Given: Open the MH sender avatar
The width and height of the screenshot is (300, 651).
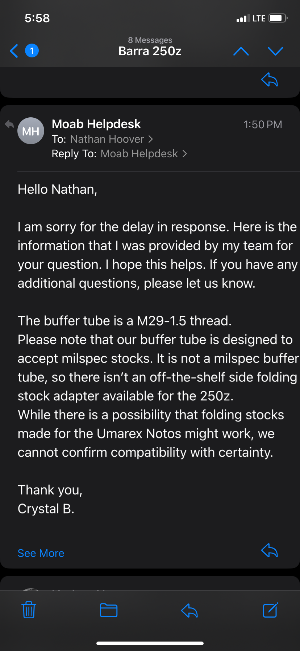Looking at the screenshot, I should 31,131.
